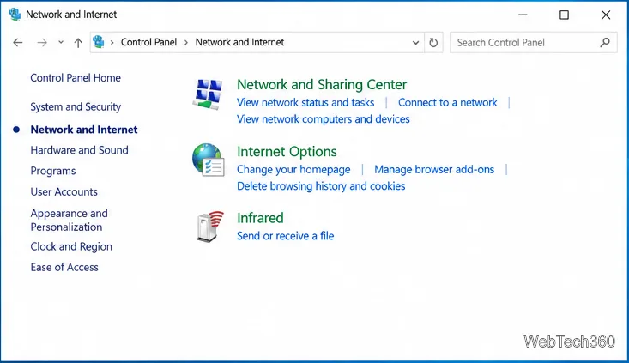
Task: Go back with the left arrow button
Action: 18,43
